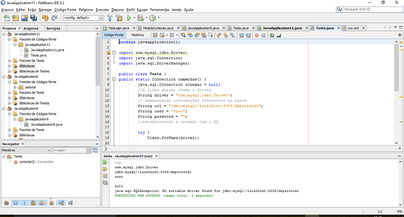Re-run the output with green arrows icon
The width and height of the screenshot is (404, 217).
(x=105, y=162)
